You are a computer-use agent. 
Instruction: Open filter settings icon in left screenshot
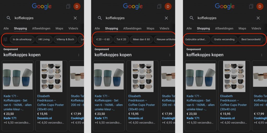[5, 39]
